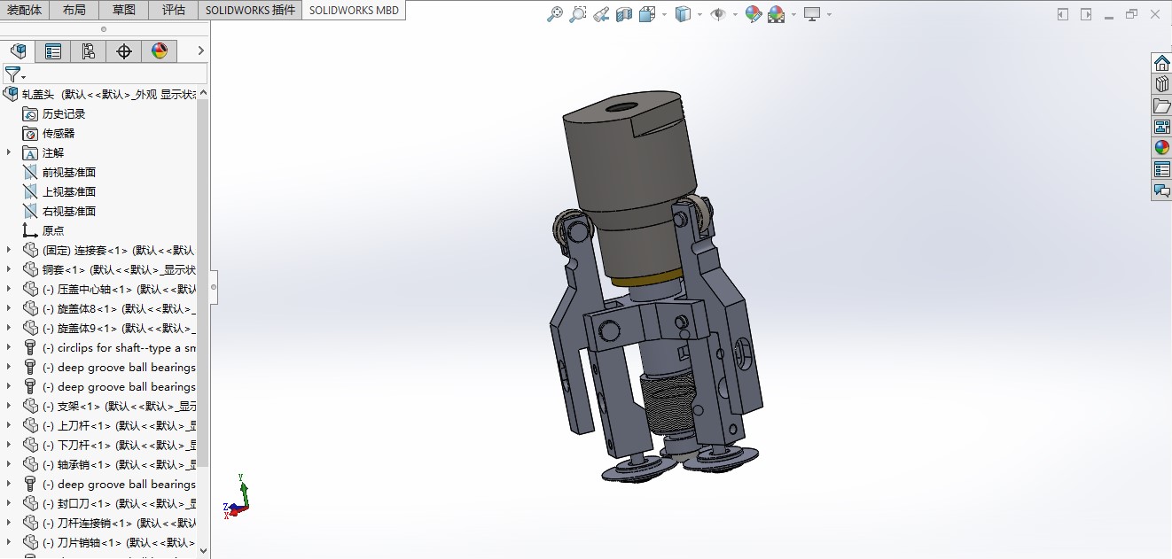The width and height of the screenshot is (1172, 559).
Task: Collapse the FeatureManager panel with side handle
Action: click(214, 287)
